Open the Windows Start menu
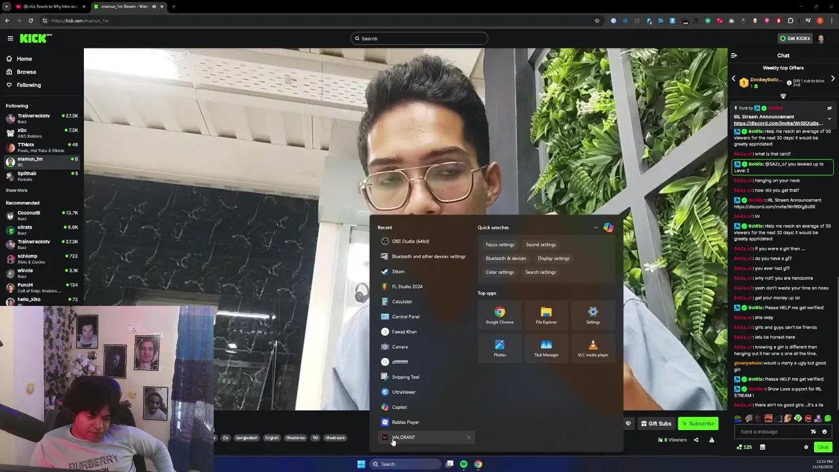 coord(361,464)
